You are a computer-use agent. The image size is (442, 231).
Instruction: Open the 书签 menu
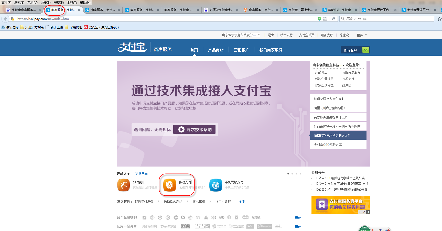59,2
